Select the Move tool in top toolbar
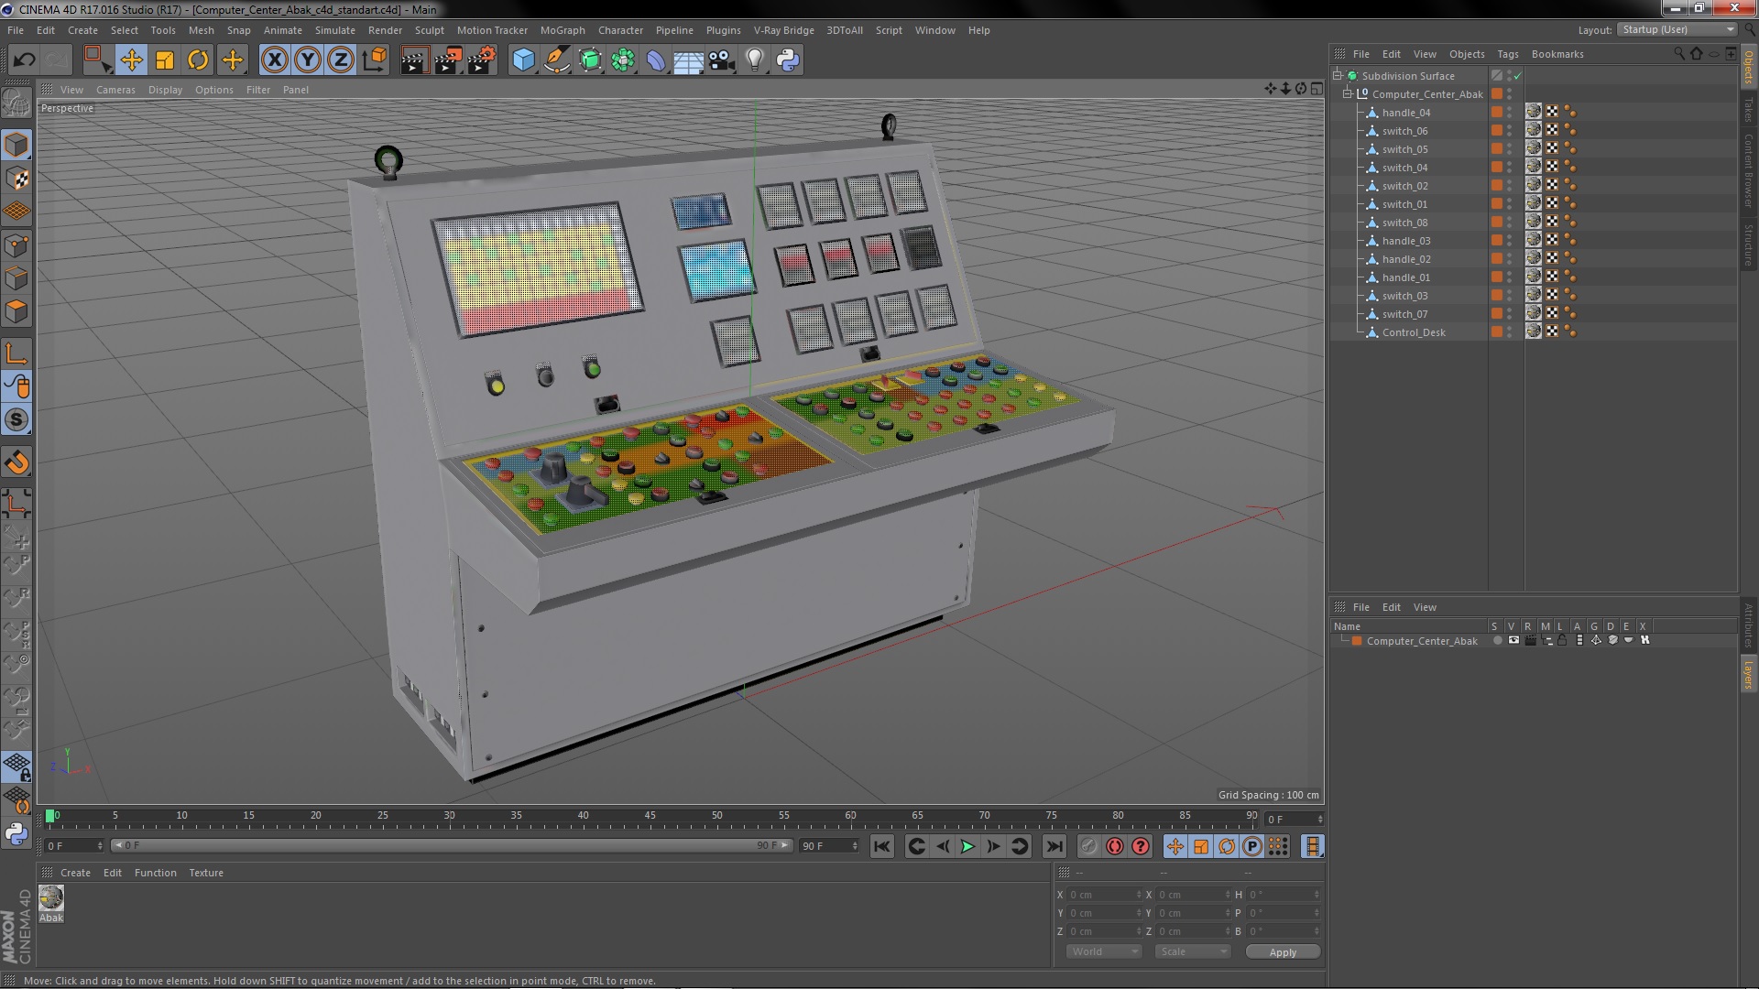This screenshot has width=1759, height=989. point(131,60)
